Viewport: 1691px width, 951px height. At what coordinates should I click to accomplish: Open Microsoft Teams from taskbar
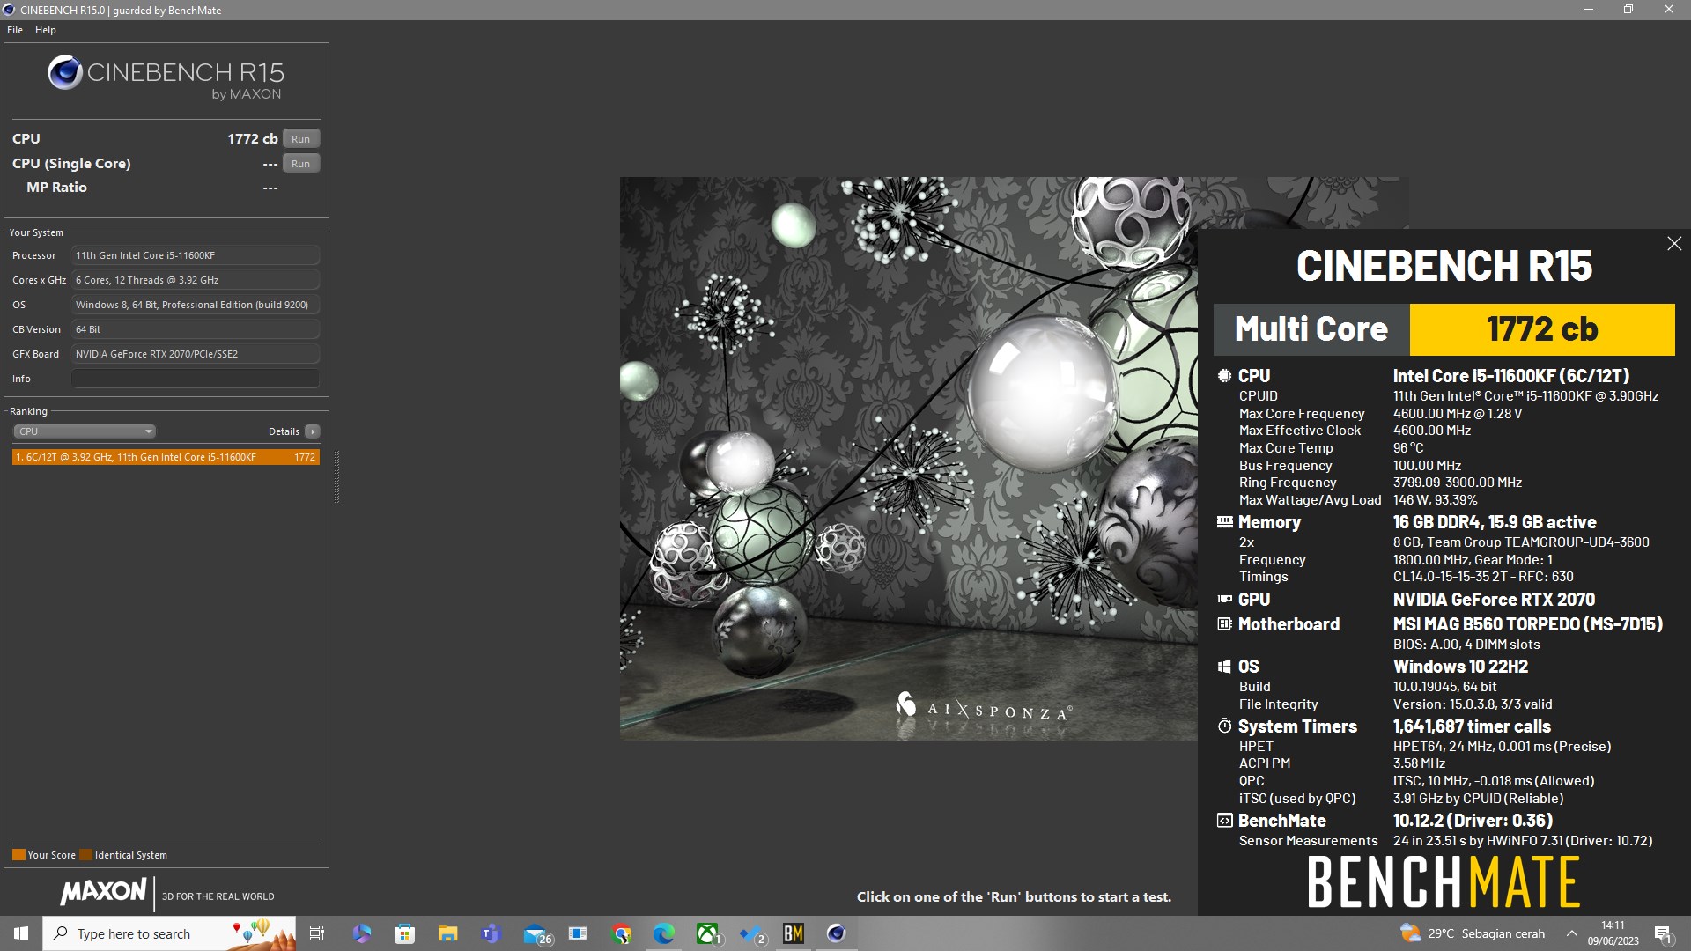coord(491,933)
